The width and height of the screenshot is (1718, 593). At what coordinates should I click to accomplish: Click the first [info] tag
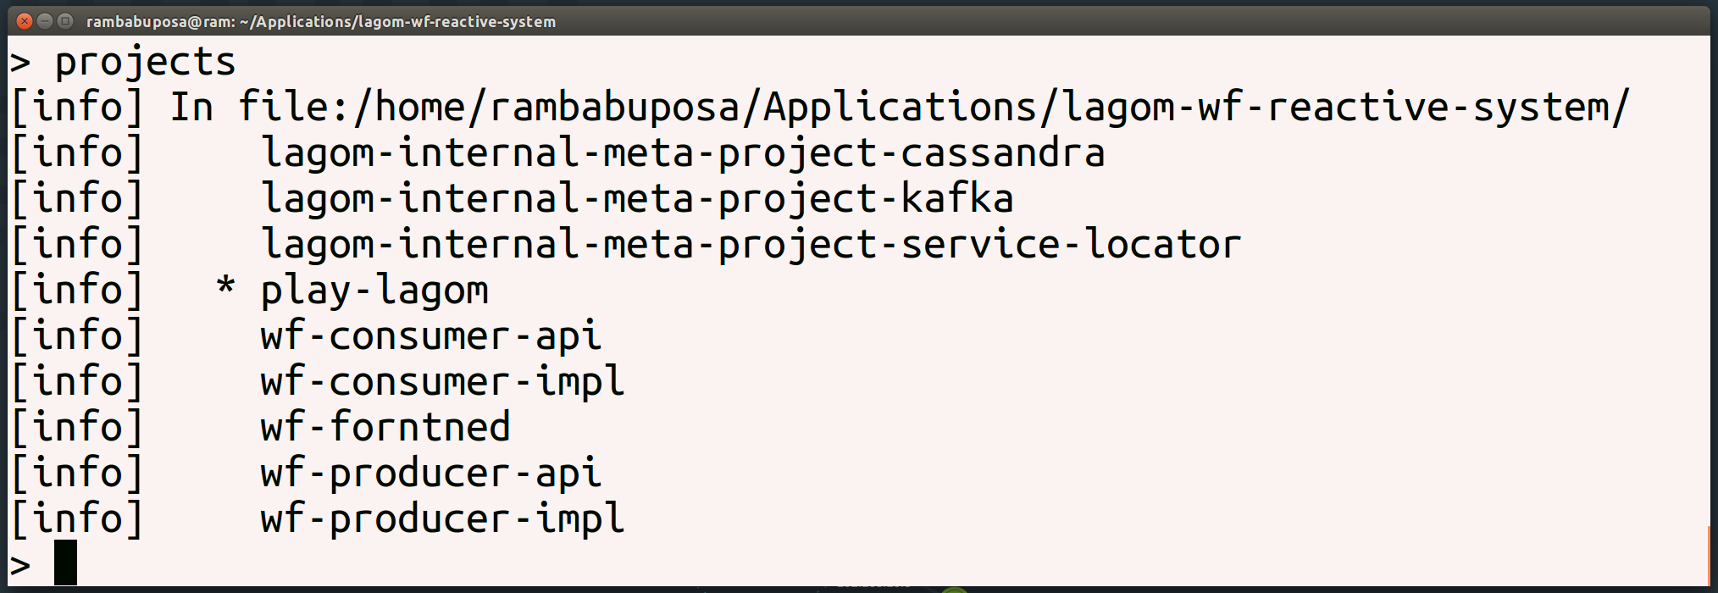tap(77, 108)
